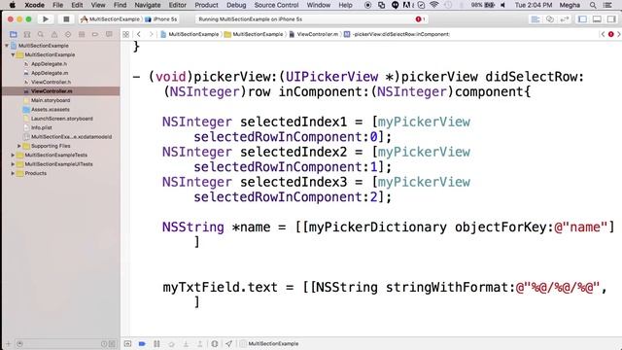Image resolution: width=622 pixels, height=350 pixels.
Task: Open the Breakpoint navigator tab
Action: coord(95,35)
